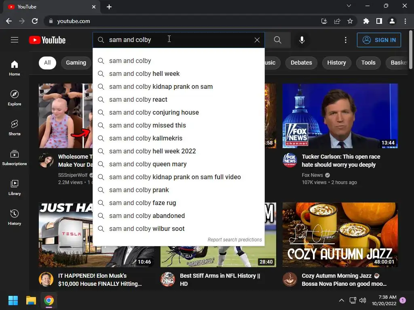Viewport: 414px width, 310px height.
Task: Open Explore in the sidebar
Action: tap(15, 98)
